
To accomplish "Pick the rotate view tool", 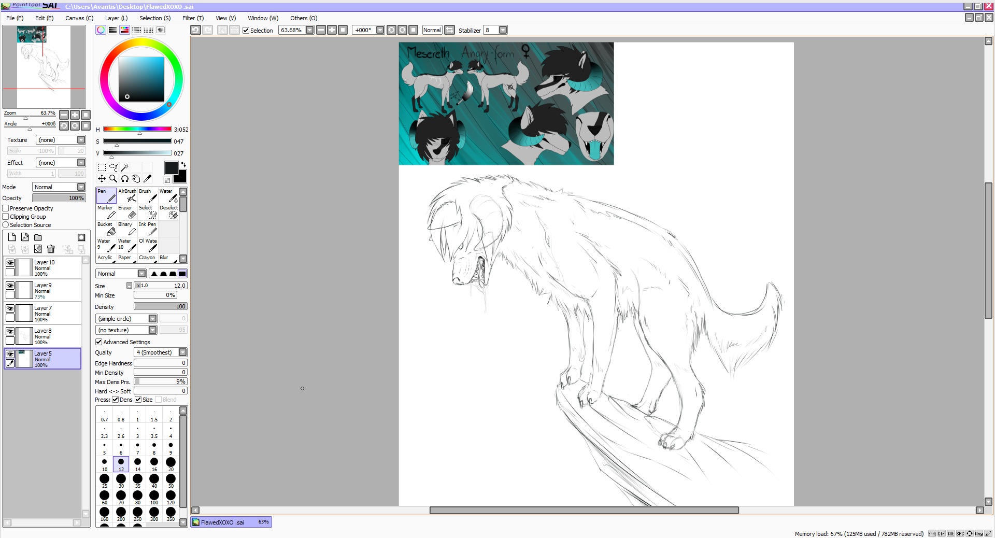I will point(125,179).
